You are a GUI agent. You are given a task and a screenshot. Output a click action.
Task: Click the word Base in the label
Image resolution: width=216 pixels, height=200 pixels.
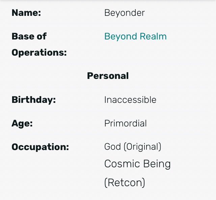23,36
